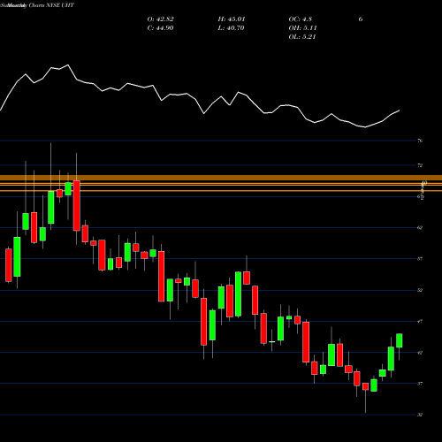Click the high value H: 45.01
This screenshot has width=442, height=442.
point(232,19)
